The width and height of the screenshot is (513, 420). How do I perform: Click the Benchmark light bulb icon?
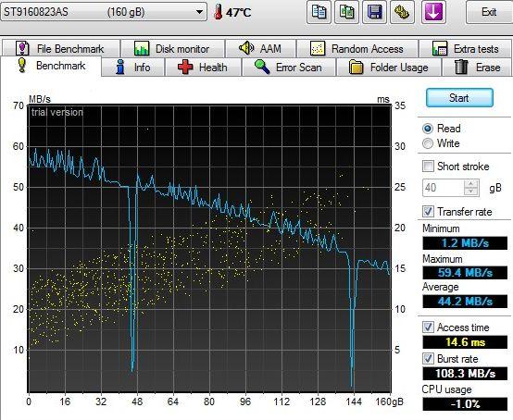[22, 65]
